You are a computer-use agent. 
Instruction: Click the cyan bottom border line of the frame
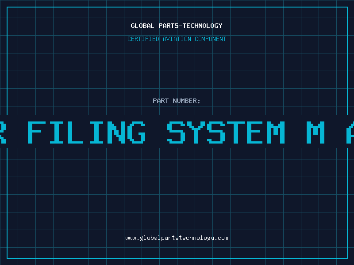point(177,258)
